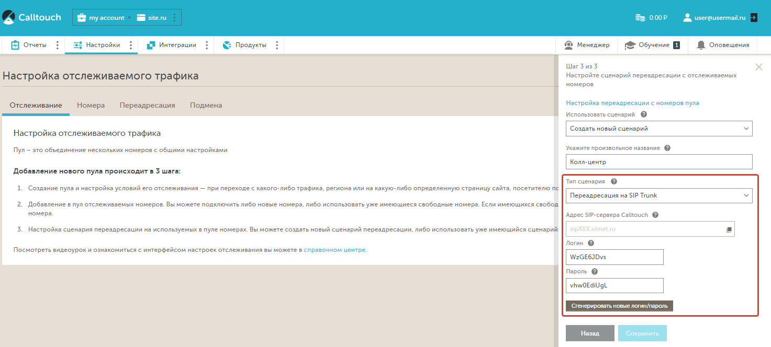Switch to the Номера tab
The width and height of the screenshot is (771, 347).
coord(91,105)
